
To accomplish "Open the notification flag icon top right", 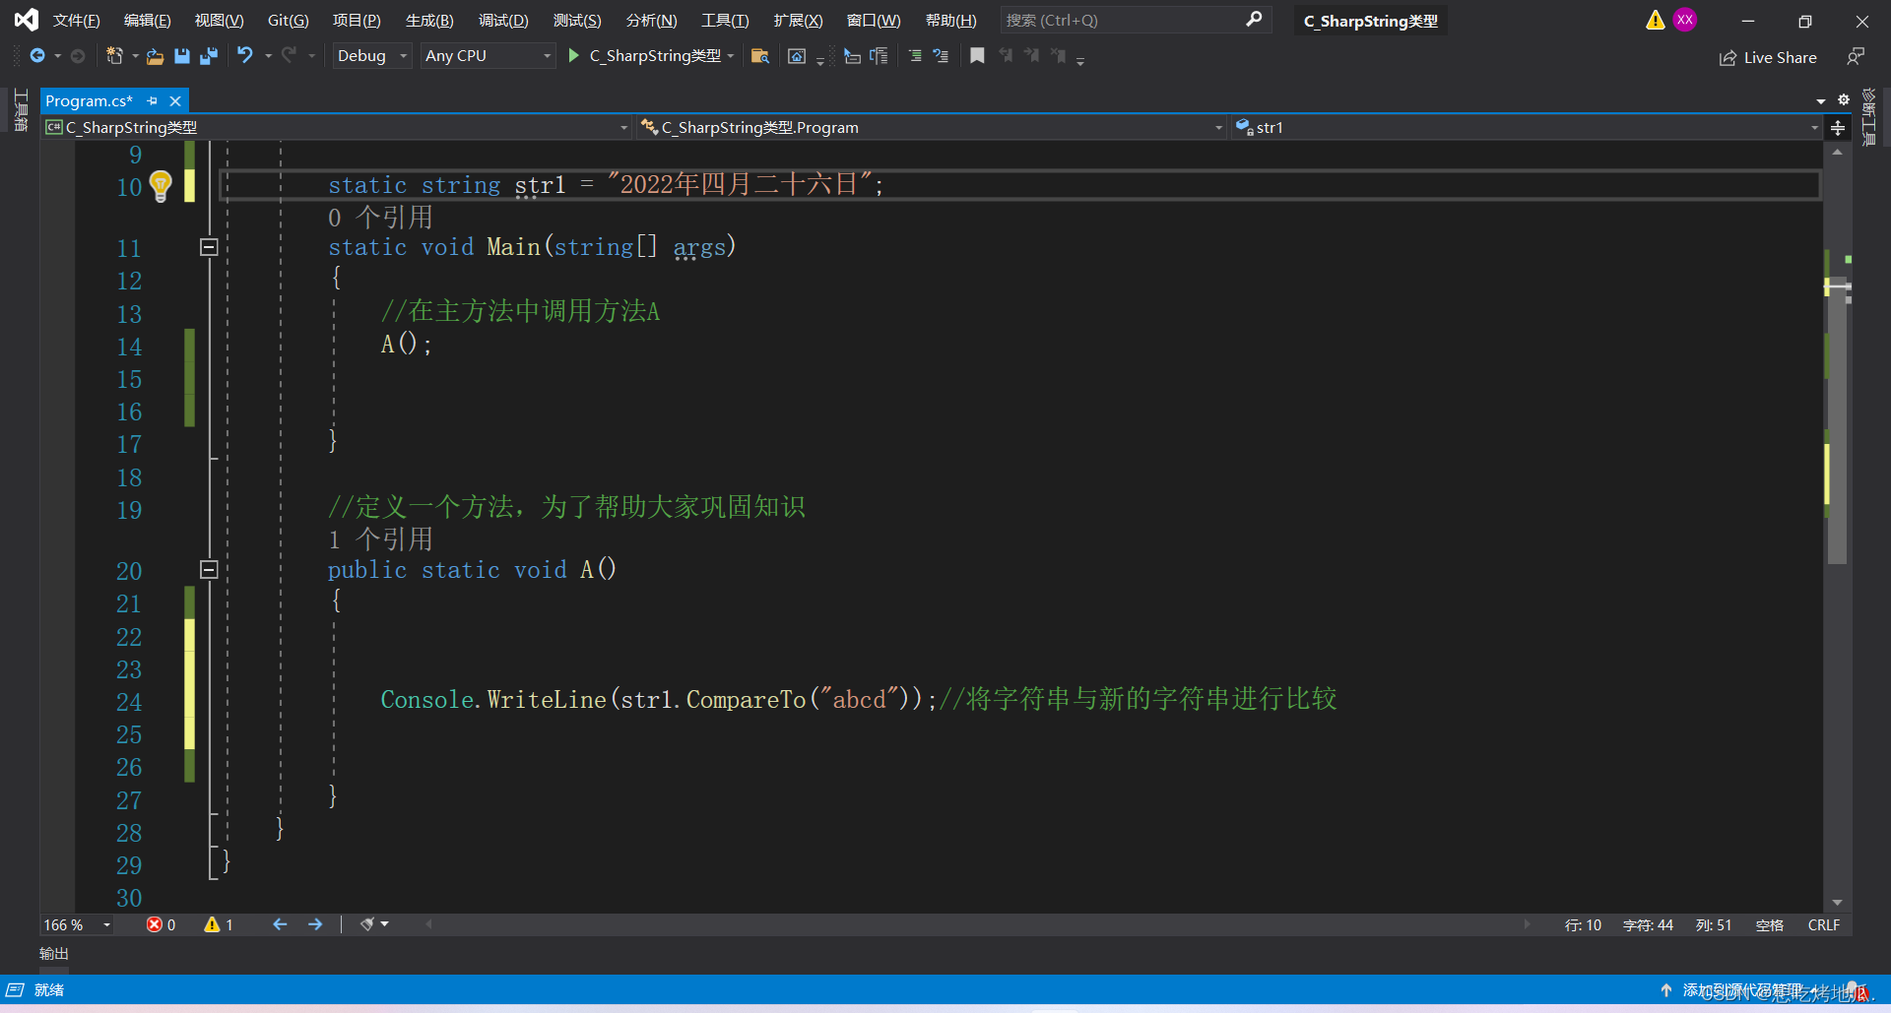I will [1654, 20].
